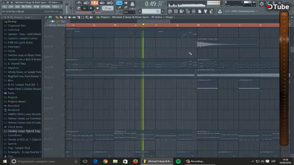Toggle the 3.2 countdown before recording
This screenshot has width=294, height=165.
click(x=94, y=3)
